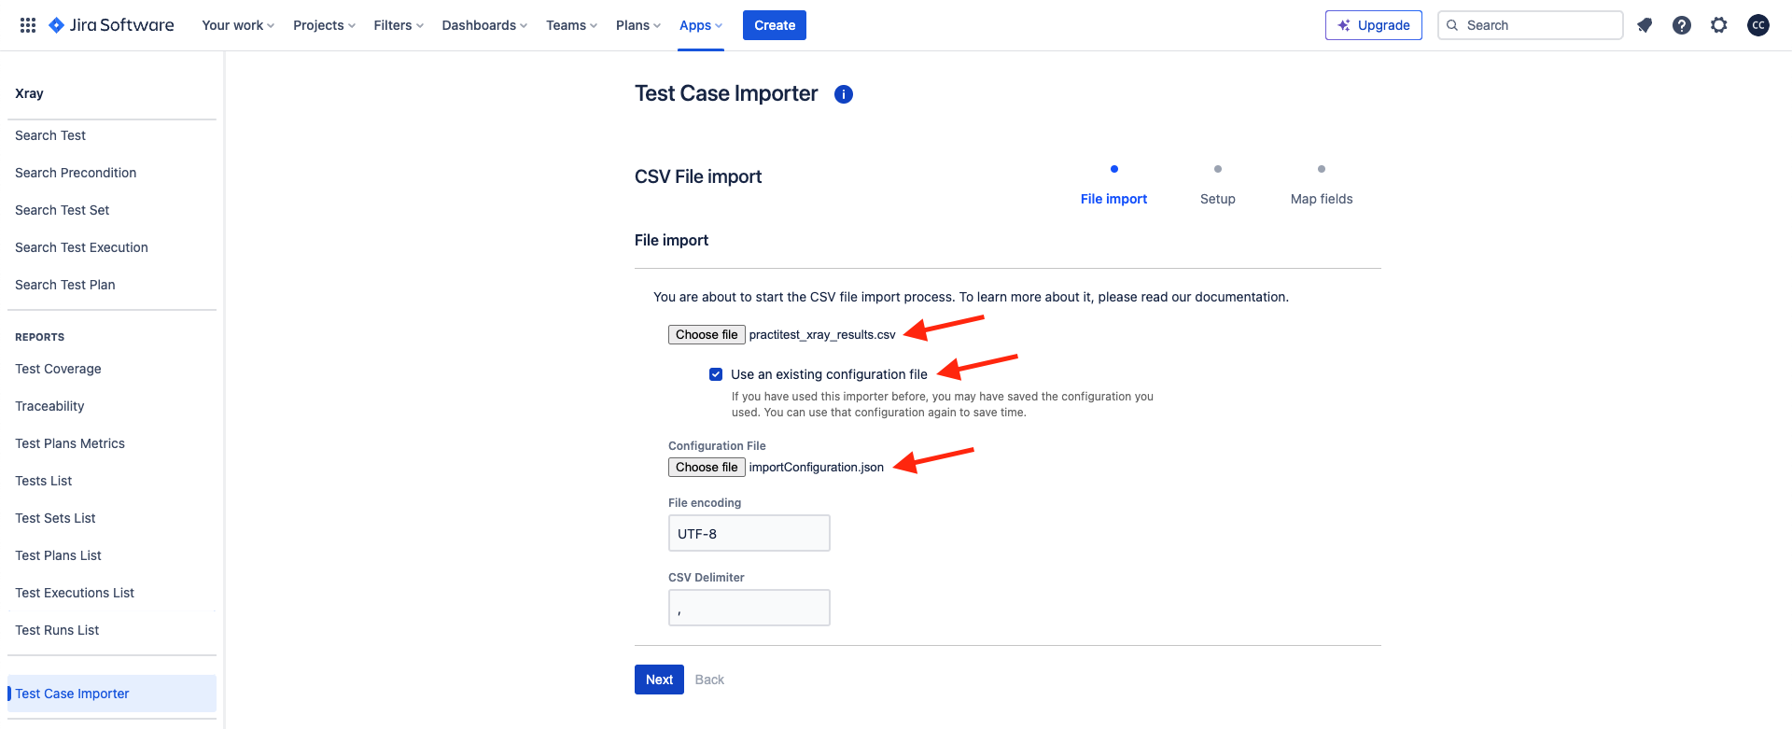Click the Xray sidebar heading
Viewport: 1792px width, 729px height.
click(x=29, y=93)
